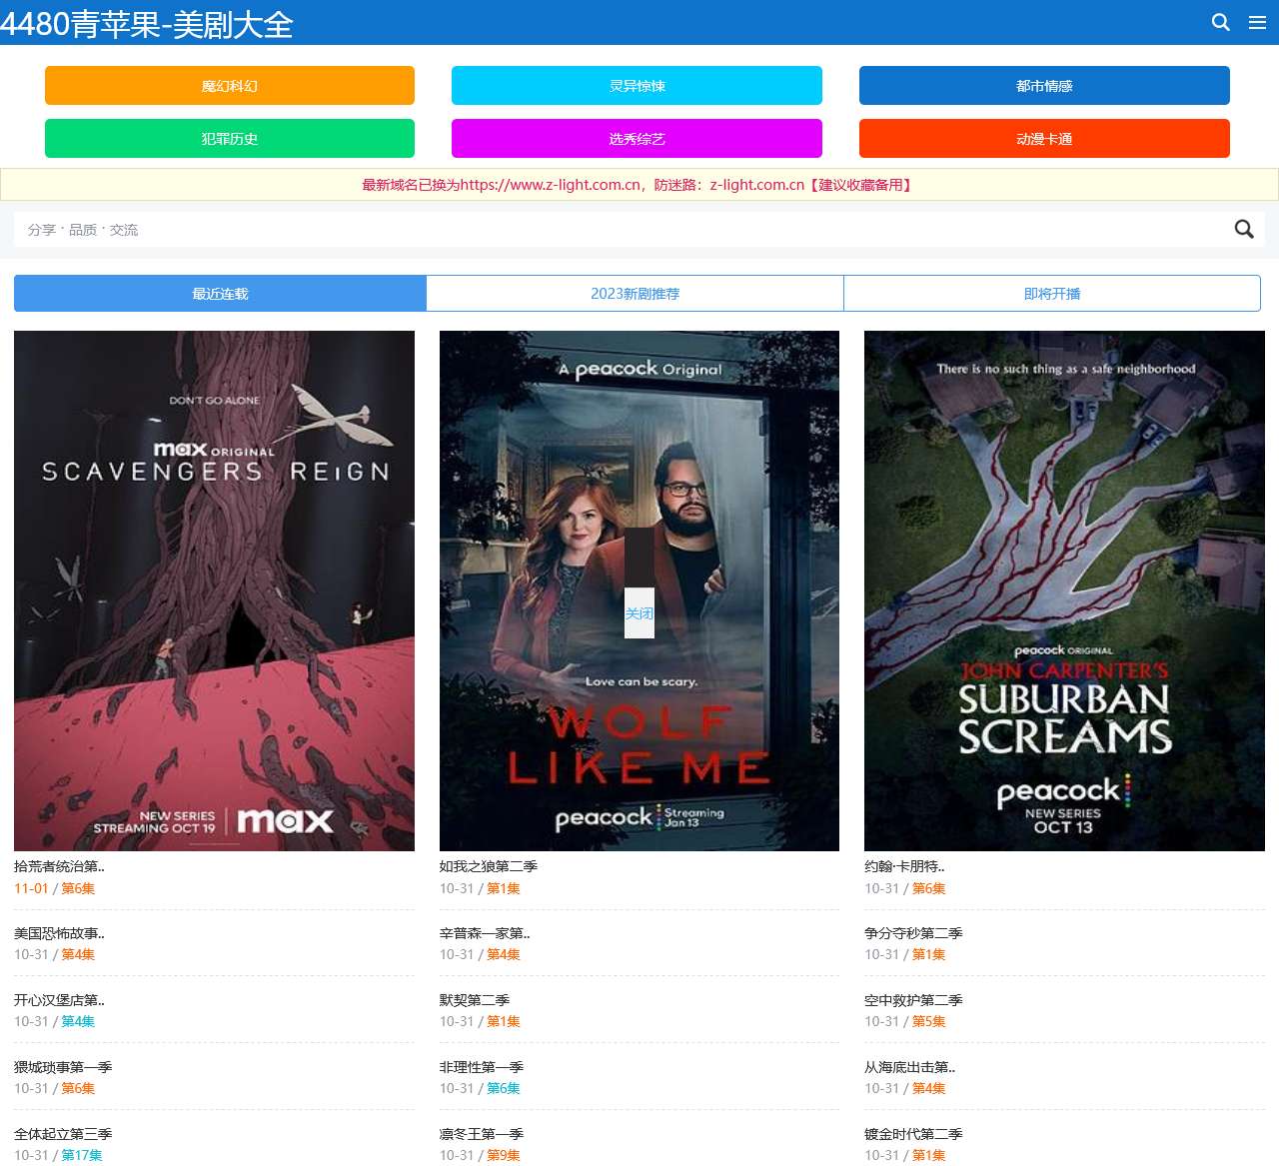
Task: Open the 都市情感 category
Action: click(1044, 86)
